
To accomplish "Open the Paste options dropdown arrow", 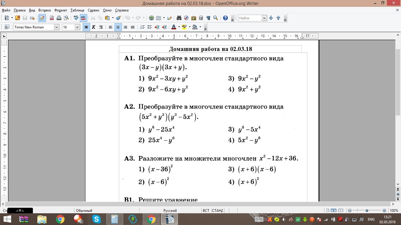I will click(x=113, y=18).
